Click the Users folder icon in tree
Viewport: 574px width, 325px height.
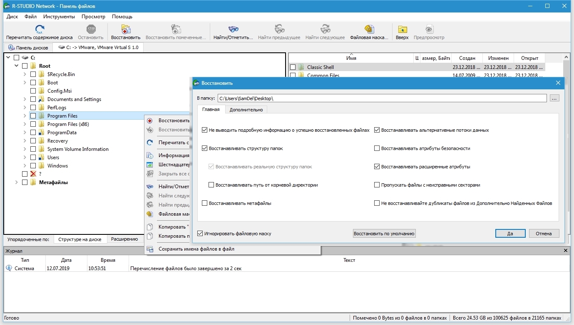(x=42, y=157)
